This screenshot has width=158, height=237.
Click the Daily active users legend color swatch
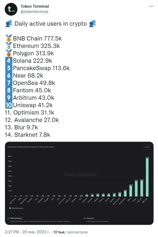point(10,208)
